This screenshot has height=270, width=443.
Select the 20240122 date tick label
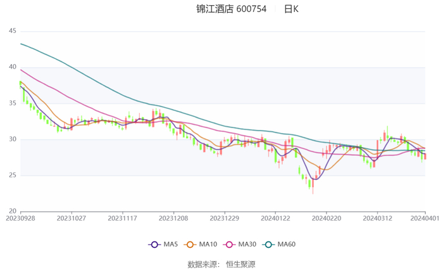[275, 217]
